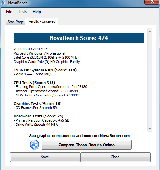Click the Hardware Tests score heading
This screenshot has width=160, height=170.
(x=39, y=116)
